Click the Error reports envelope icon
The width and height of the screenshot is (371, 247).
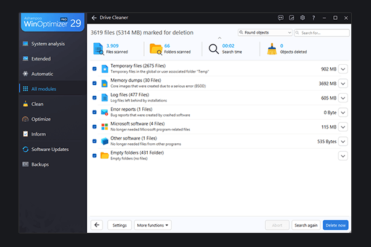point(104,112)
